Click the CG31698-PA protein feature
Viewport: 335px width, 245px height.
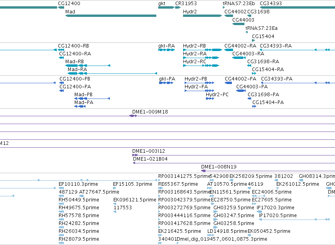pos(249,99)
